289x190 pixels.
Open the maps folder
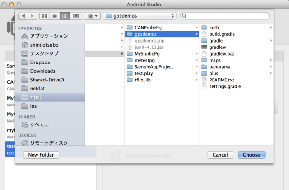pyautogui.click(x=237, y=60)
